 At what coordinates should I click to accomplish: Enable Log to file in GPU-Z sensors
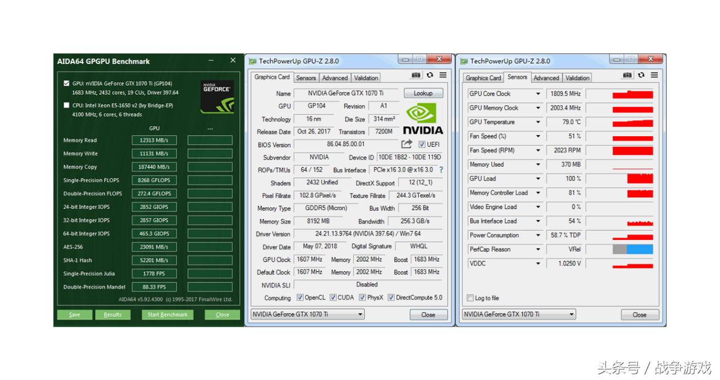pos(470,297)
